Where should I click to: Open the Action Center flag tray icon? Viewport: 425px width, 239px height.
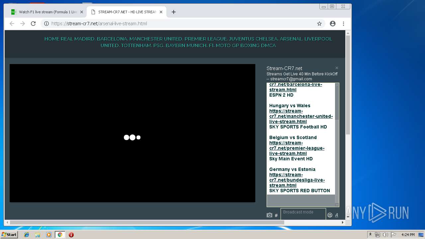click(x=393, y=235)
